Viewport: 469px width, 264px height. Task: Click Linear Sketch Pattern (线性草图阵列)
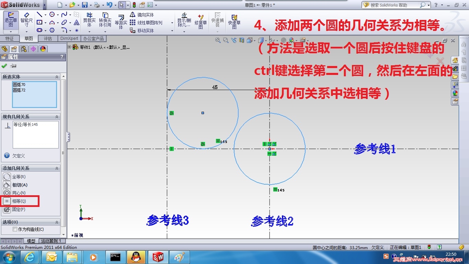(146, 23)
